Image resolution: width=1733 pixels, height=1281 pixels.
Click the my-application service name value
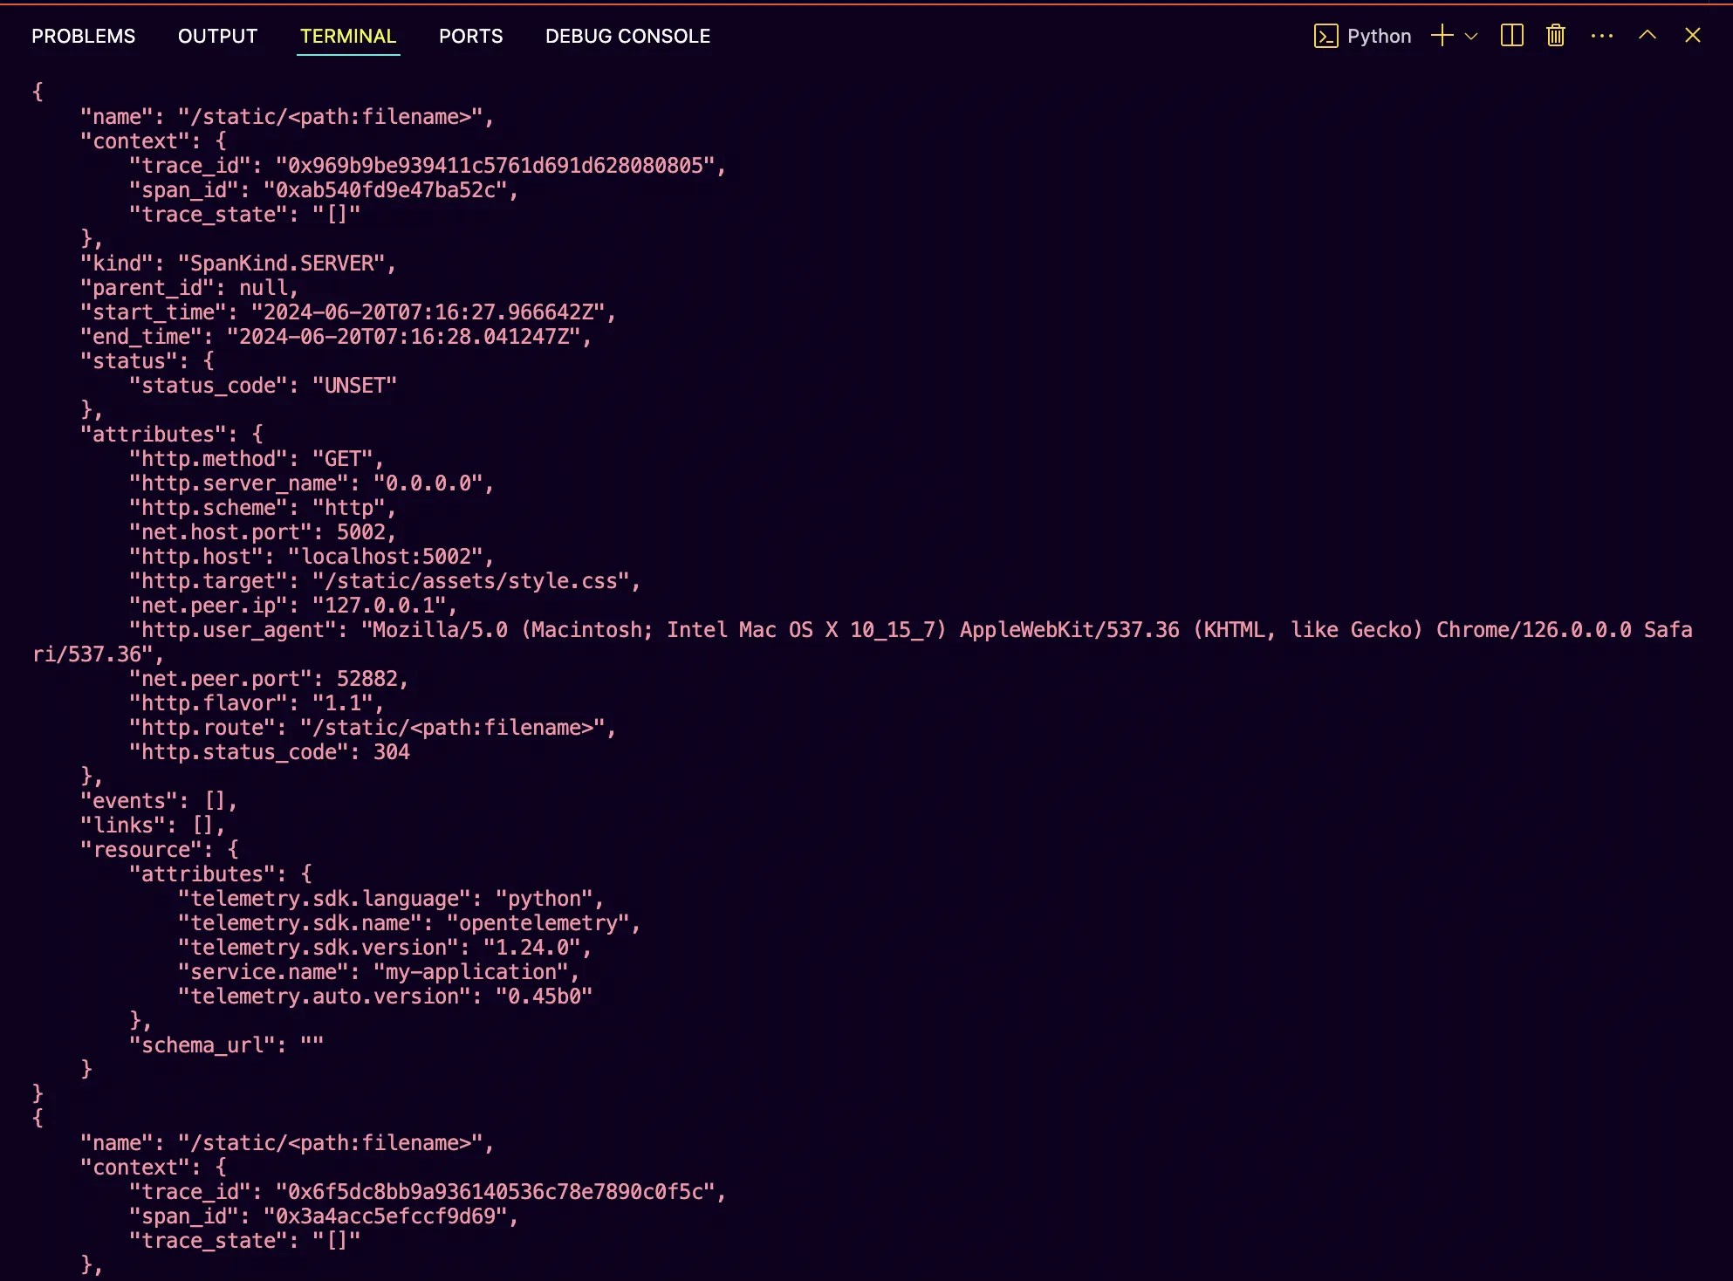tap(471, 972)
